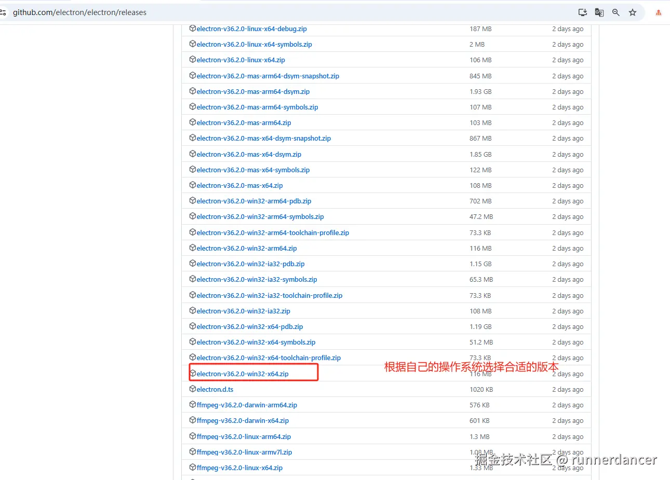Image resolution: width=670 pixels, height=480 pixels.
Task: Click the 867 MB file size text
Action: tap(480, 139)
